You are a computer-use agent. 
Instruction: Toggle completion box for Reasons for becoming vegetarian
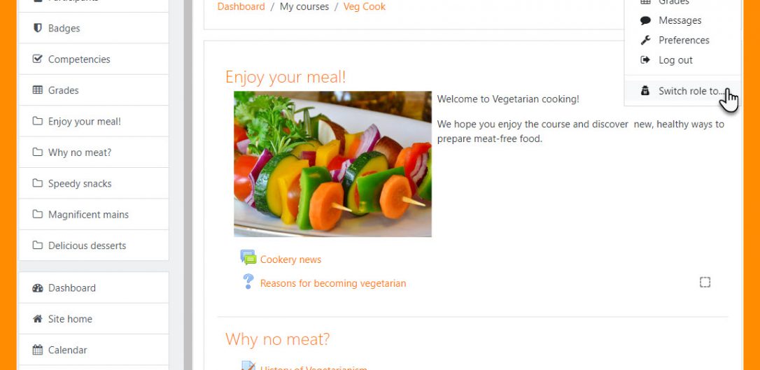[705, 282]
